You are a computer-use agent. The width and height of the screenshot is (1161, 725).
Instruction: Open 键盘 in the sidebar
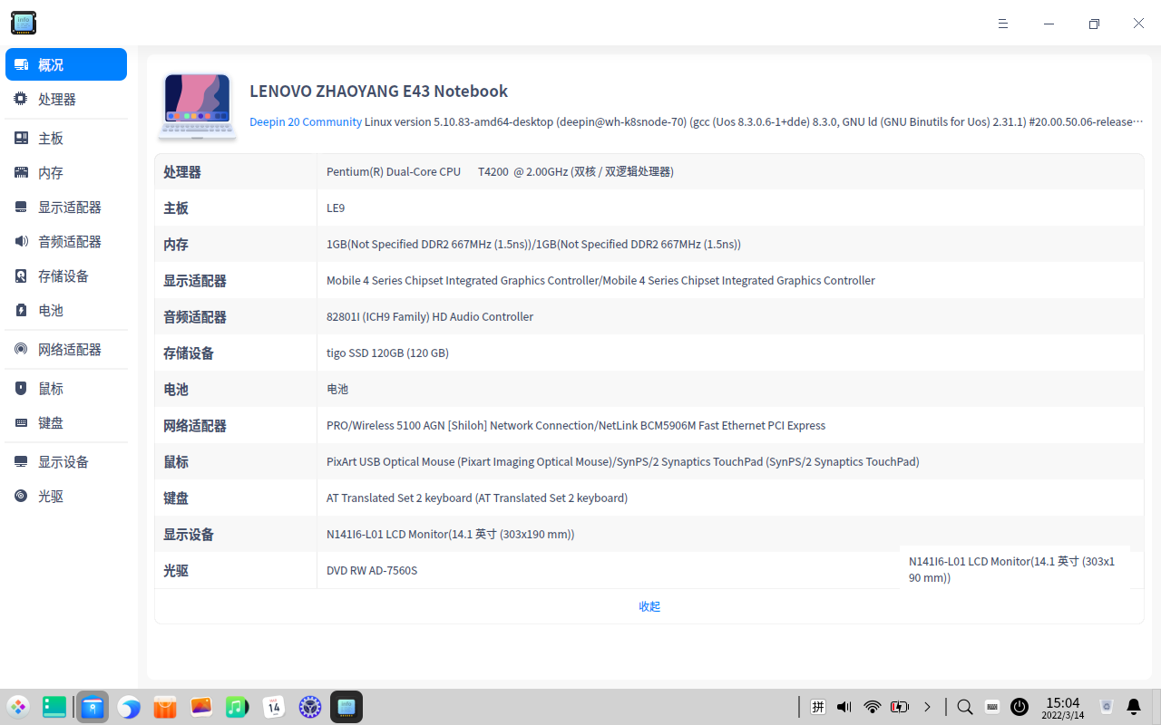click(x=66, y=422)
